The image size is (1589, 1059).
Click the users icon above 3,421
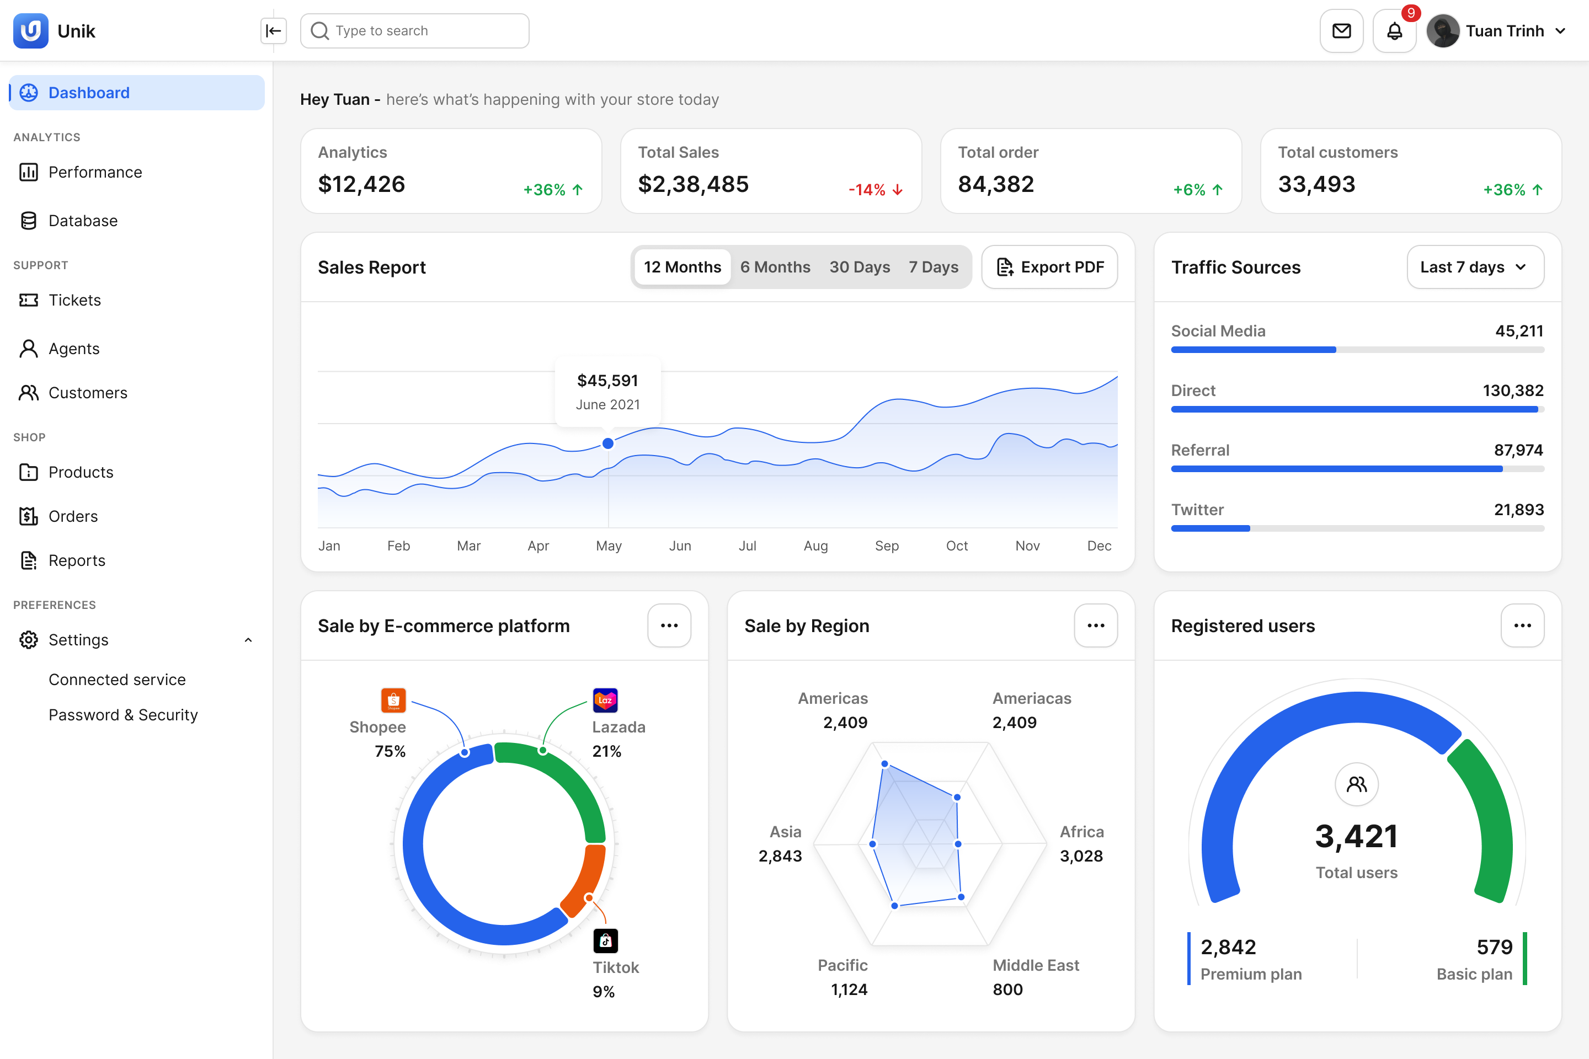1356,784
